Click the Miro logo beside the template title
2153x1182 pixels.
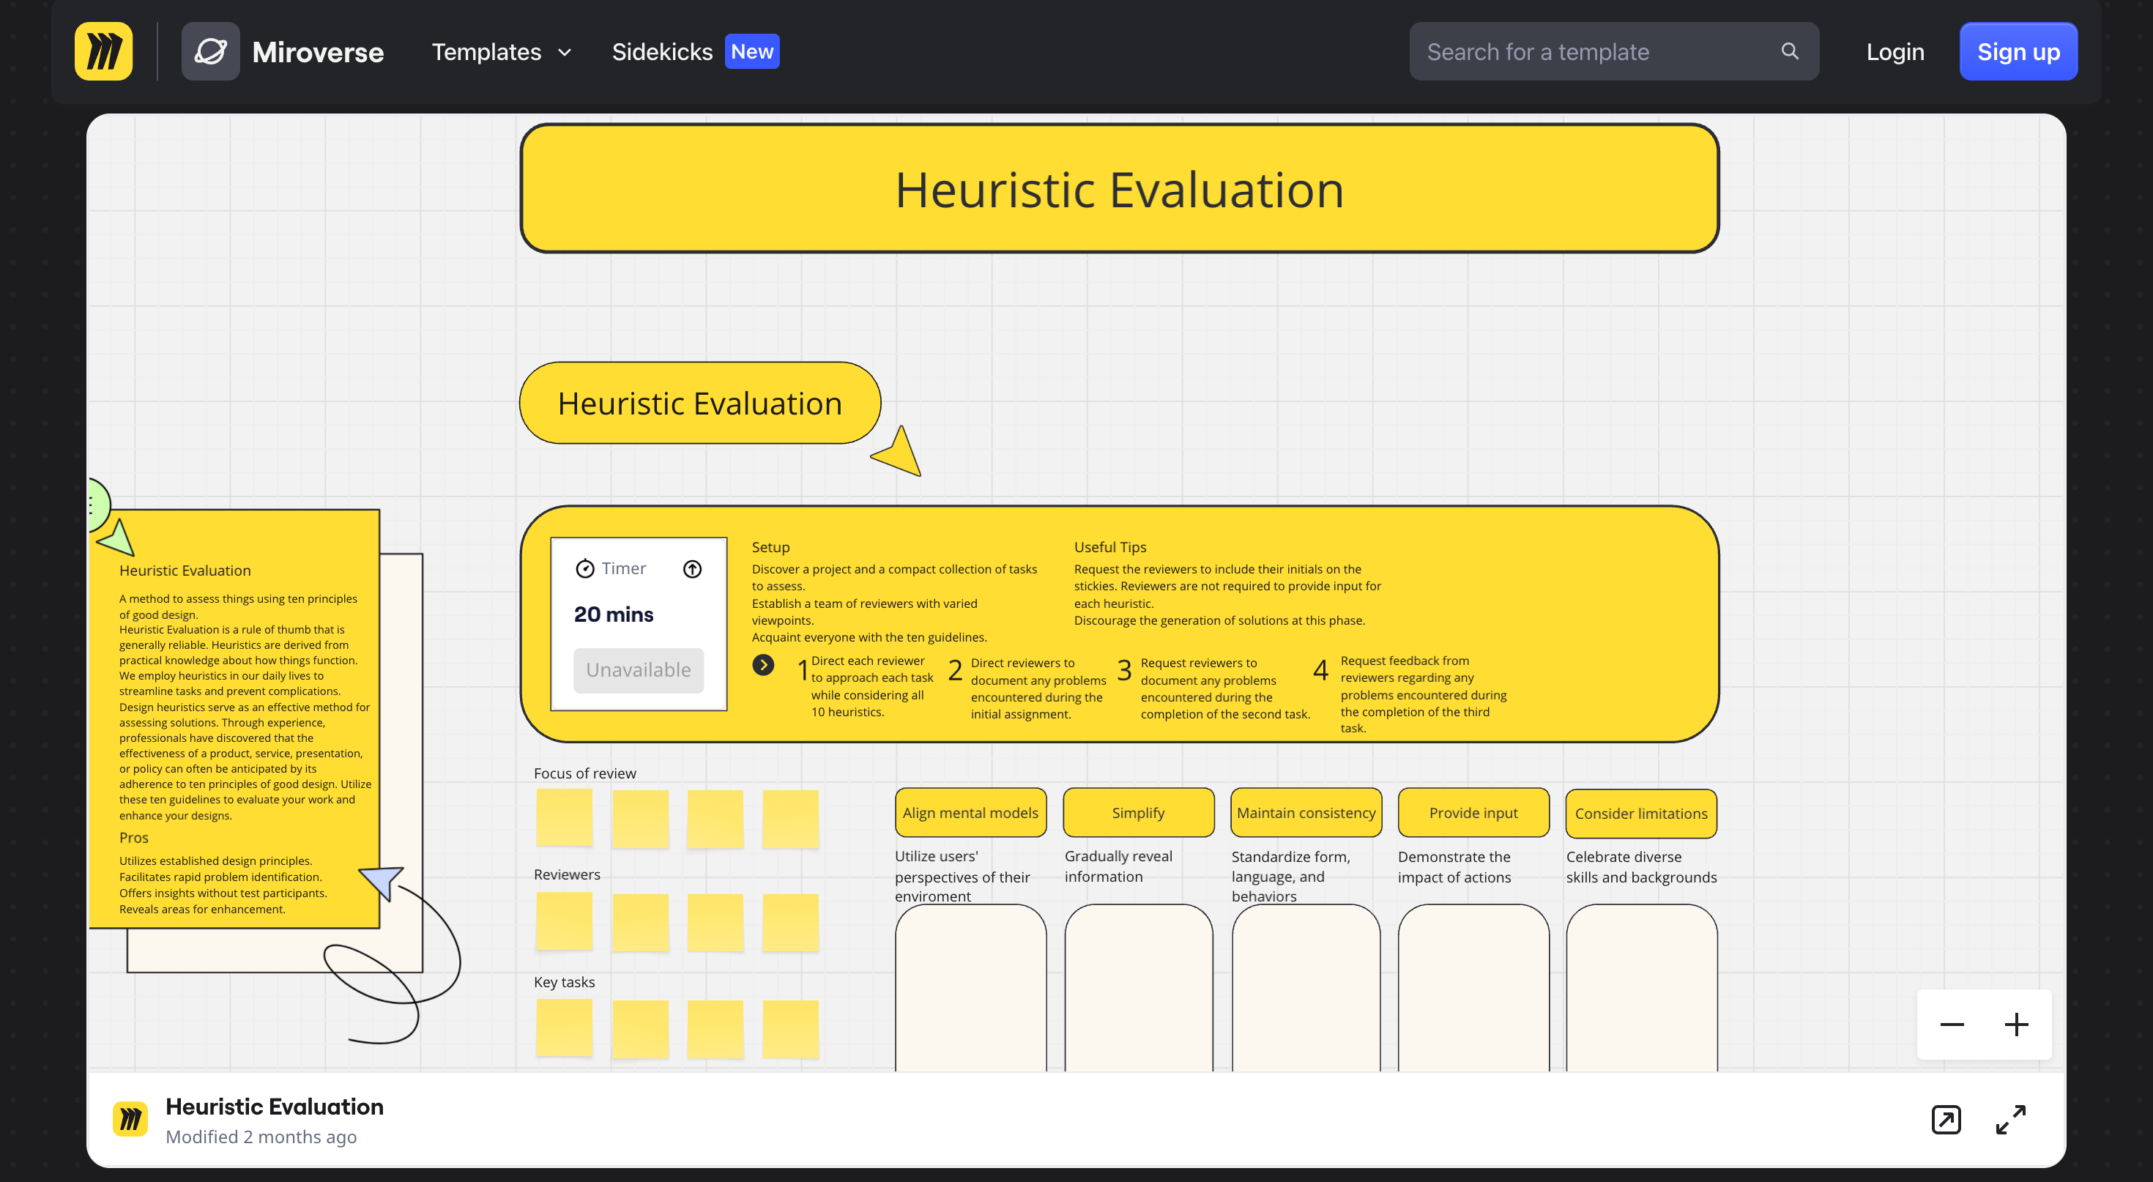(130, 1118)
